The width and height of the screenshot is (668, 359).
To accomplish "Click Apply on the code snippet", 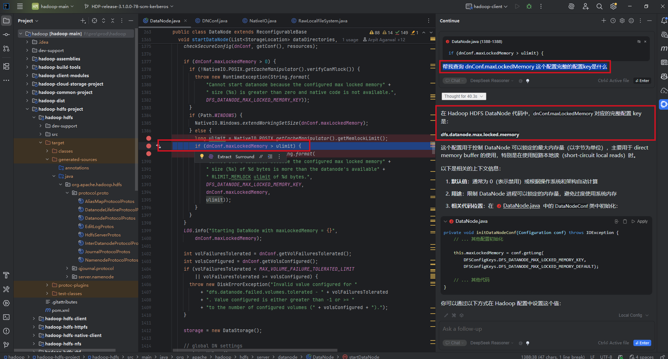I will click(x=640, y=221).
